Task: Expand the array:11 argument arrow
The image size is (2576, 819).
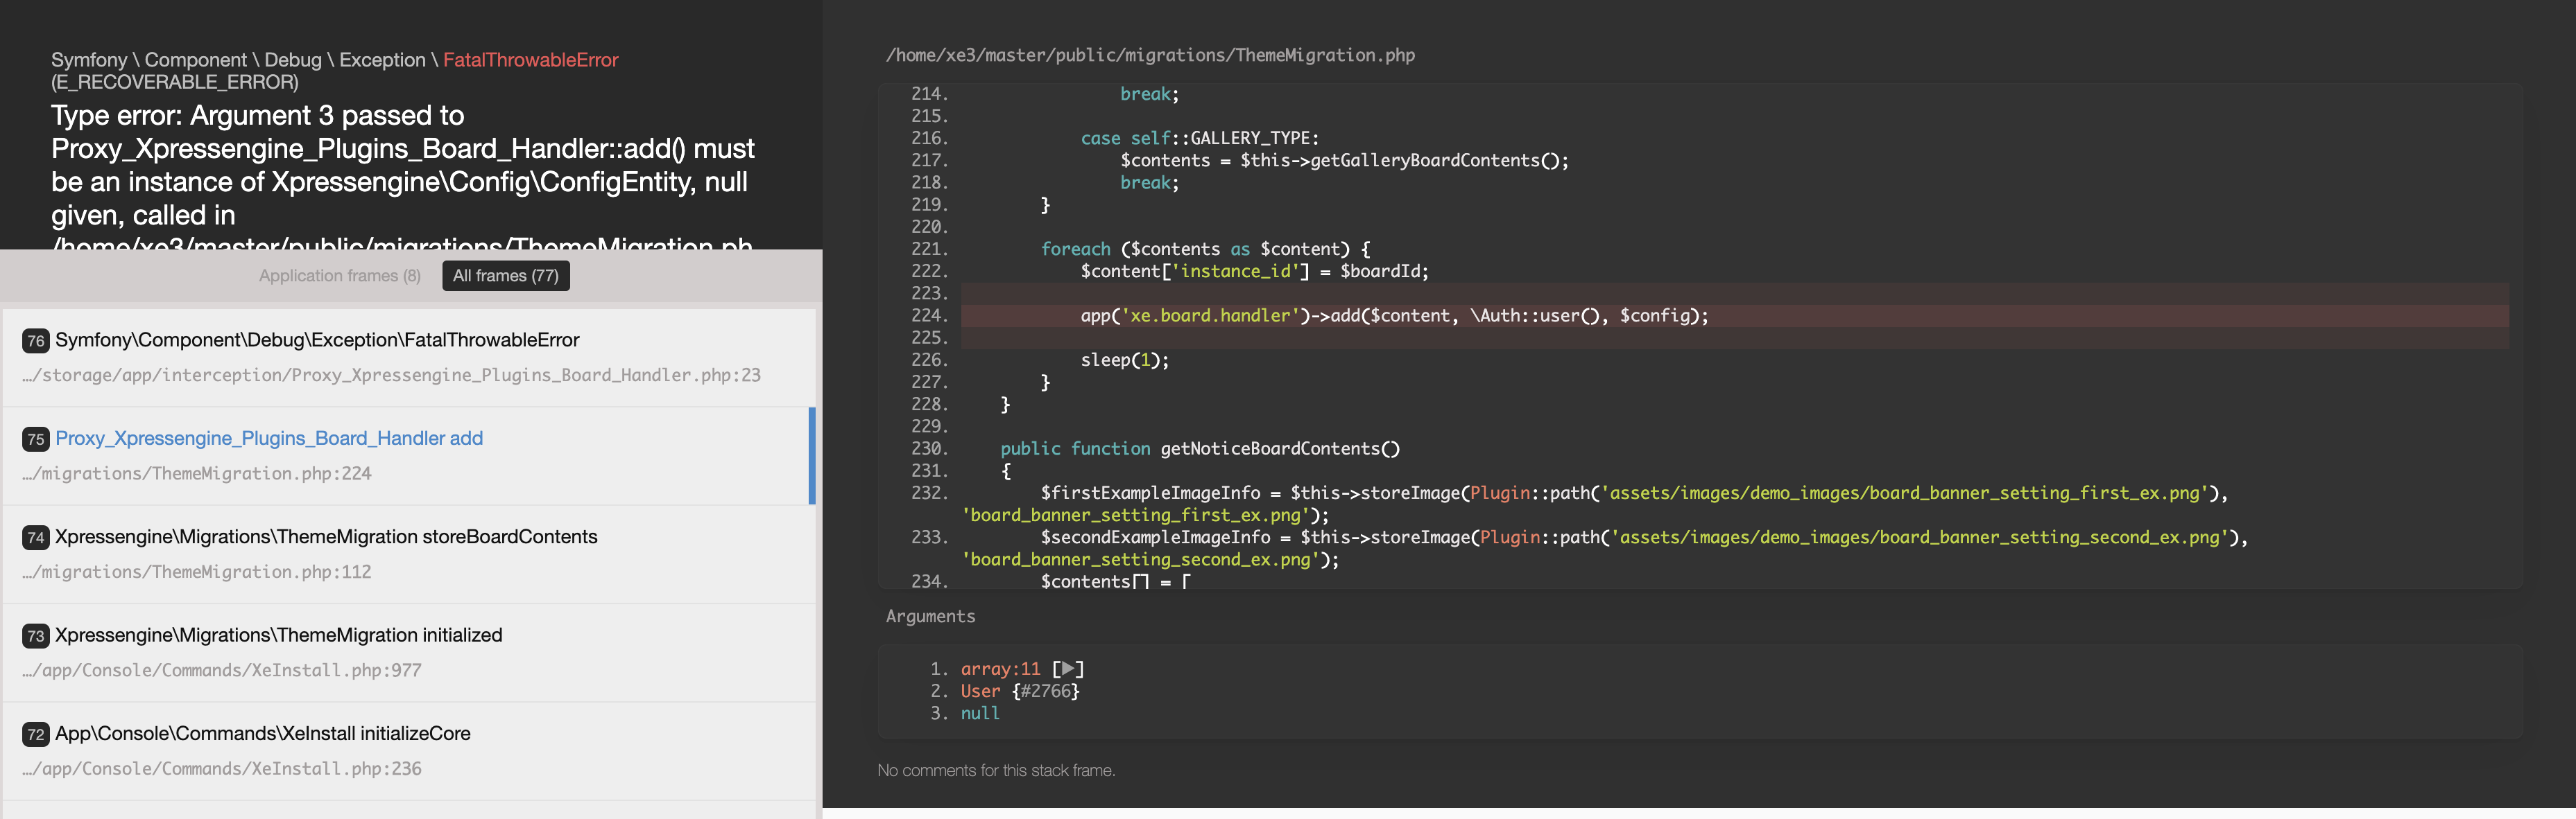Action: coord(1068,669)
